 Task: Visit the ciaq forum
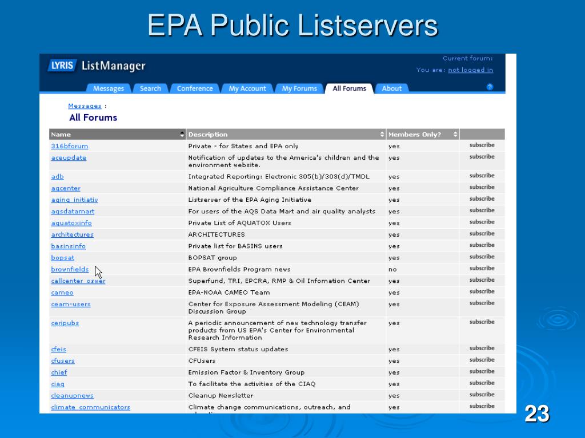click(x=58, y=384)
